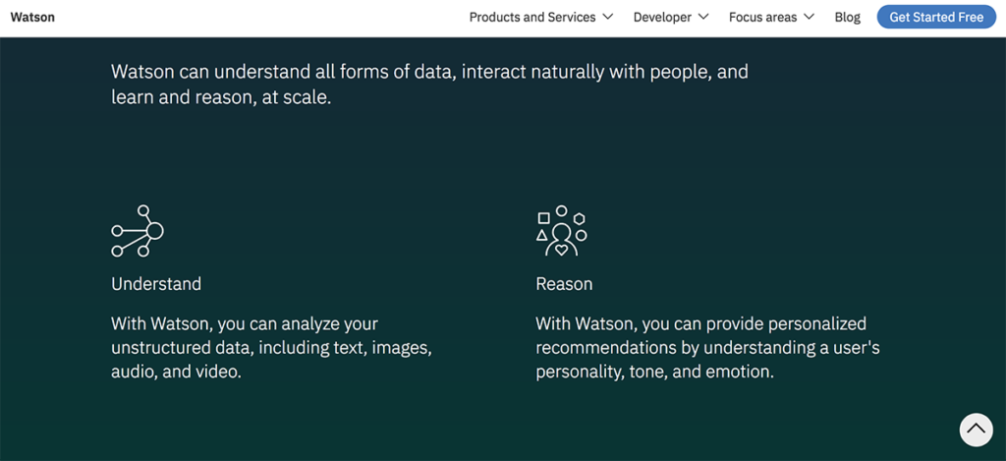Open the Developer menu label
Screen dimensions: 1006x461
663,18
